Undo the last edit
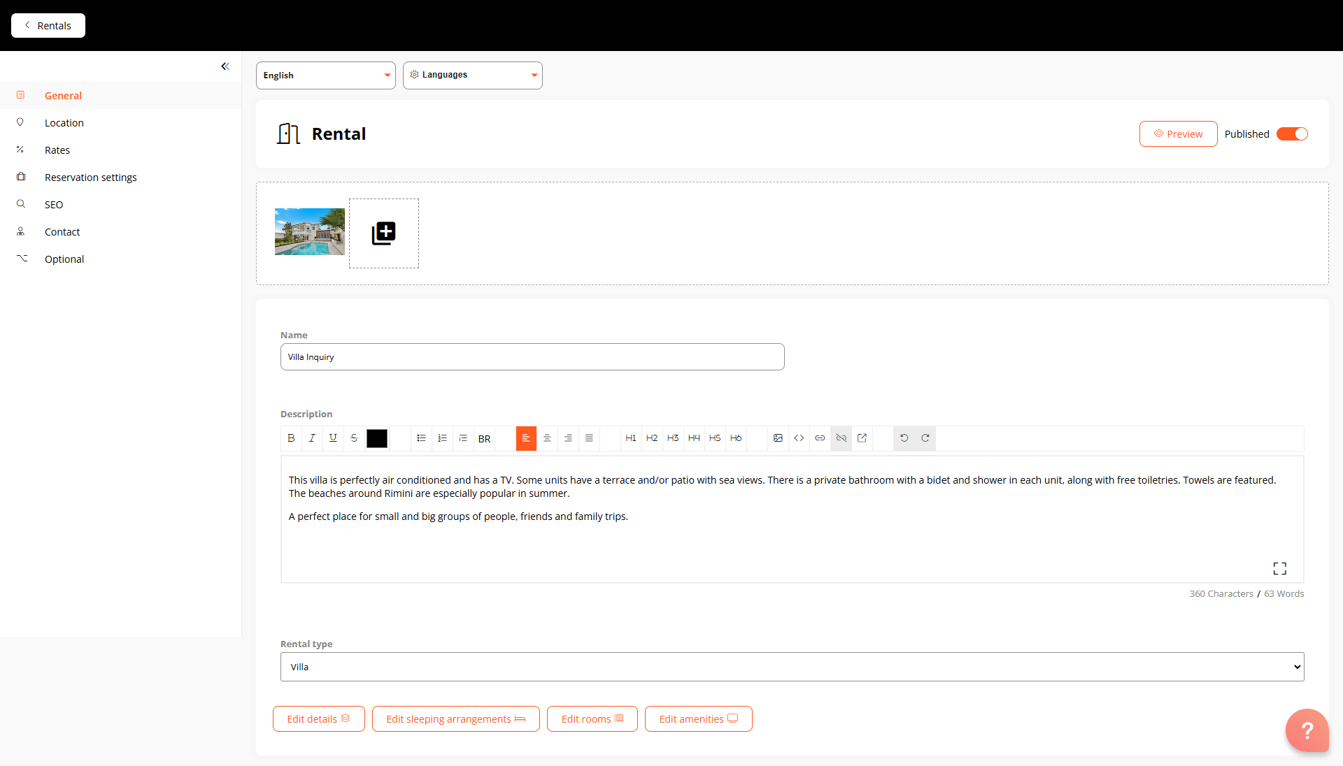Viewport: 1343px width, 766px height. point(904,438)
